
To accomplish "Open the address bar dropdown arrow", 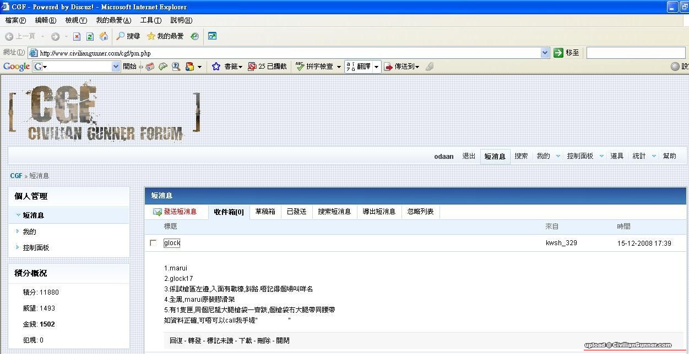I will (x=545, y=53).
